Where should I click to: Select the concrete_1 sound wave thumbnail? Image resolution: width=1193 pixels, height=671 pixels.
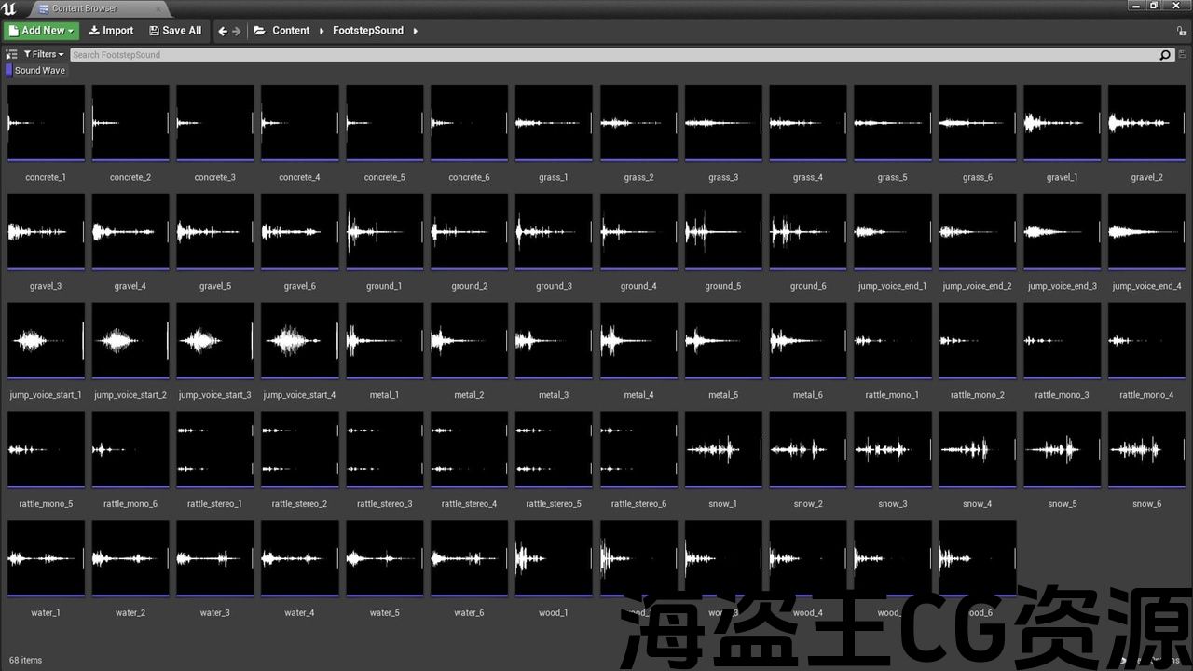pos(46,123)
